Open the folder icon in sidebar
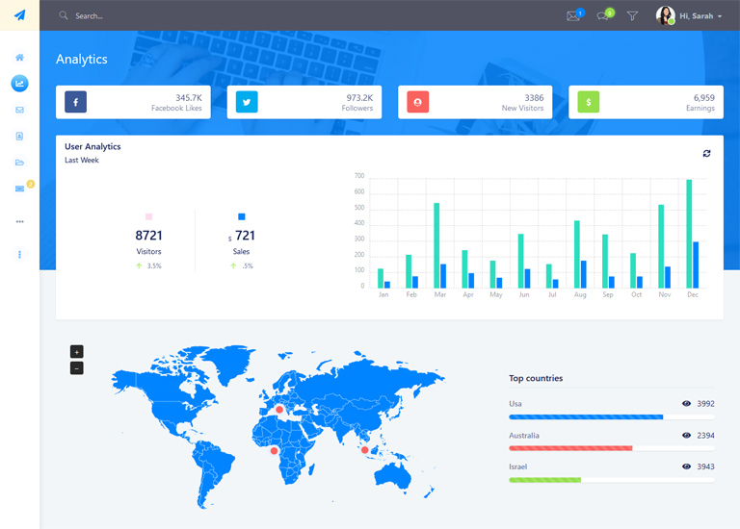This screenshot has height=529, width=740. (19, 163)
